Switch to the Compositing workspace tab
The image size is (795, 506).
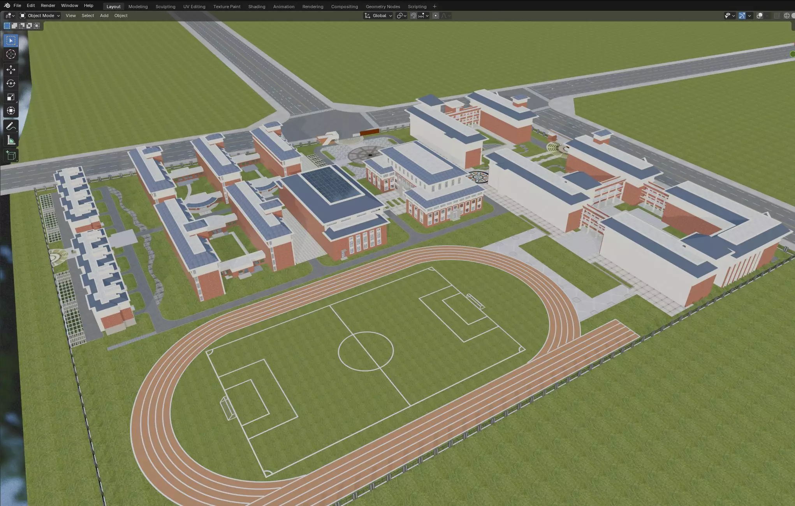click(344, 7)
